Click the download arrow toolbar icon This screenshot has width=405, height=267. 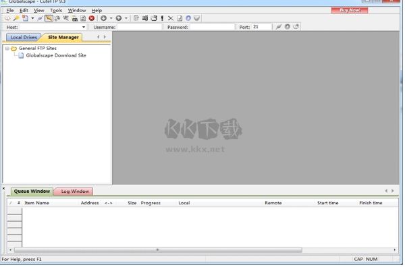point(103,18)
